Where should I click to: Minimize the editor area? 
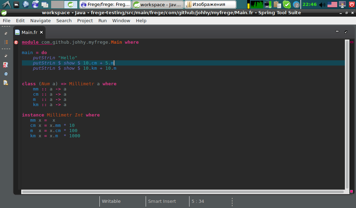(x=337, y=32)
